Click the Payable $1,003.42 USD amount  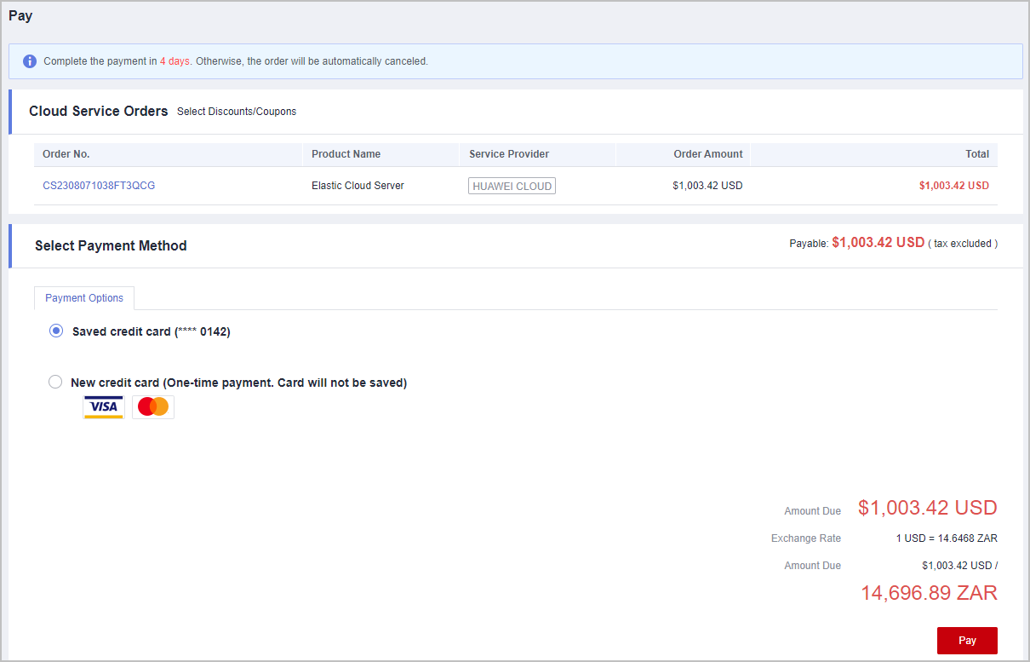(878, 243)
